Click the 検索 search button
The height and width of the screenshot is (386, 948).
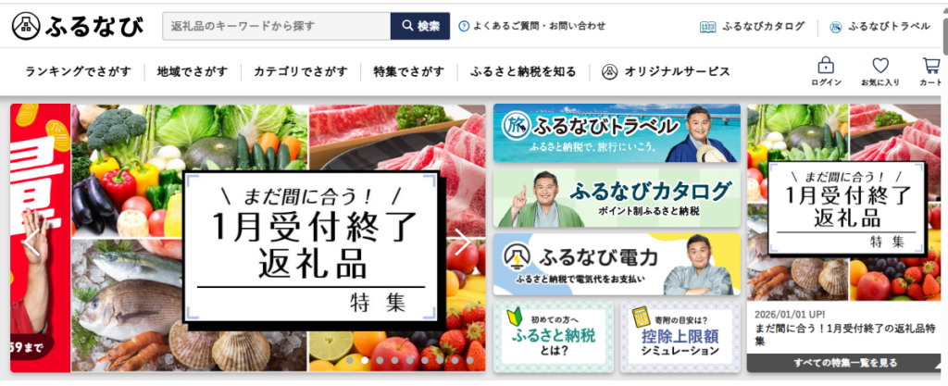(420, 26)
